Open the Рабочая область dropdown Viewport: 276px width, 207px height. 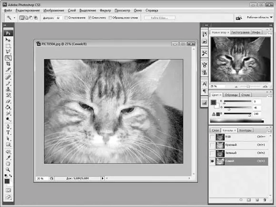[260, 18]
